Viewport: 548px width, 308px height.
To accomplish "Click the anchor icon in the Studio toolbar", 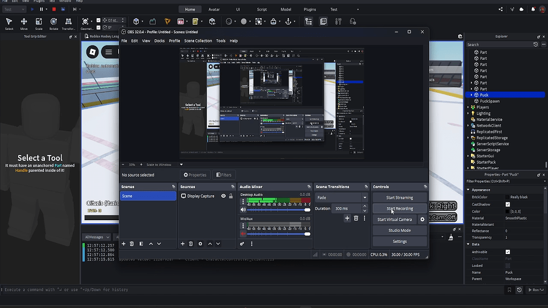I will (288, 21).
